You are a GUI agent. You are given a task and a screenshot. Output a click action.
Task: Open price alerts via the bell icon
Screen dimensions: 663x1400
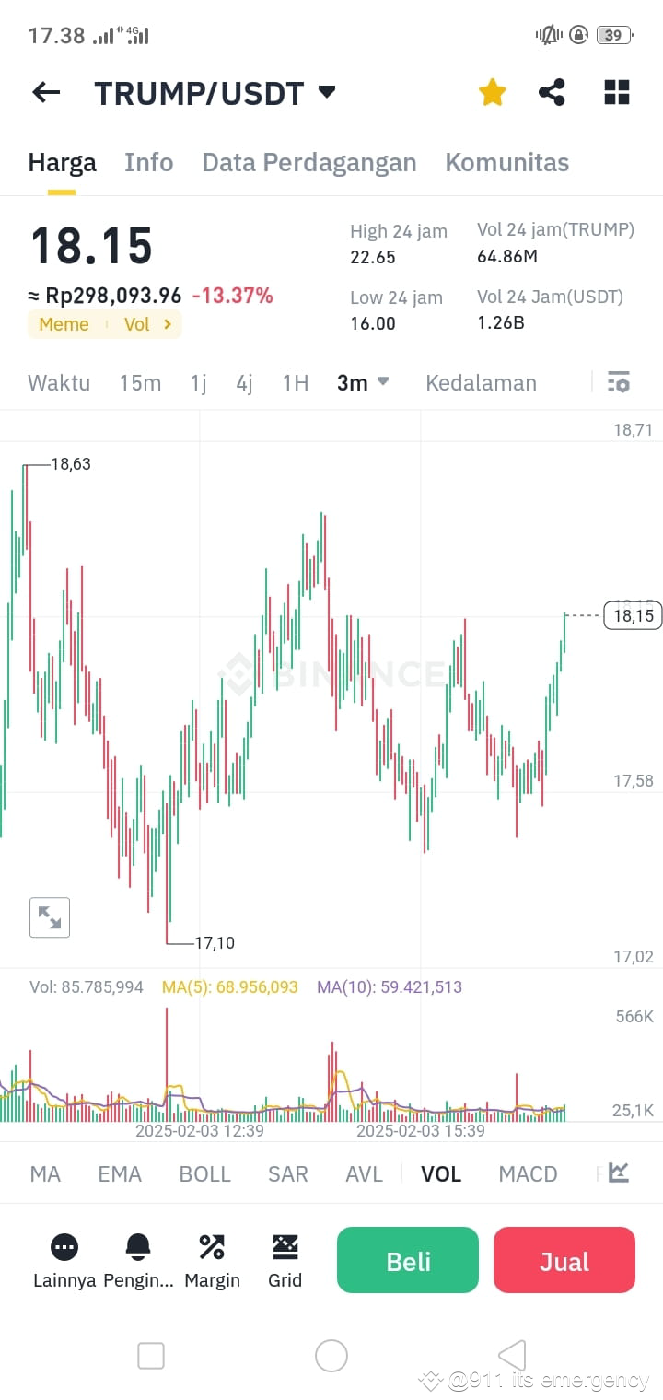click(138, 1245)
